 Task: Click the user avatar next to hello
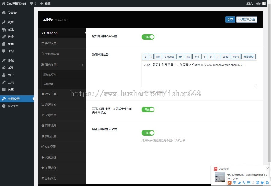pos(264,3)
